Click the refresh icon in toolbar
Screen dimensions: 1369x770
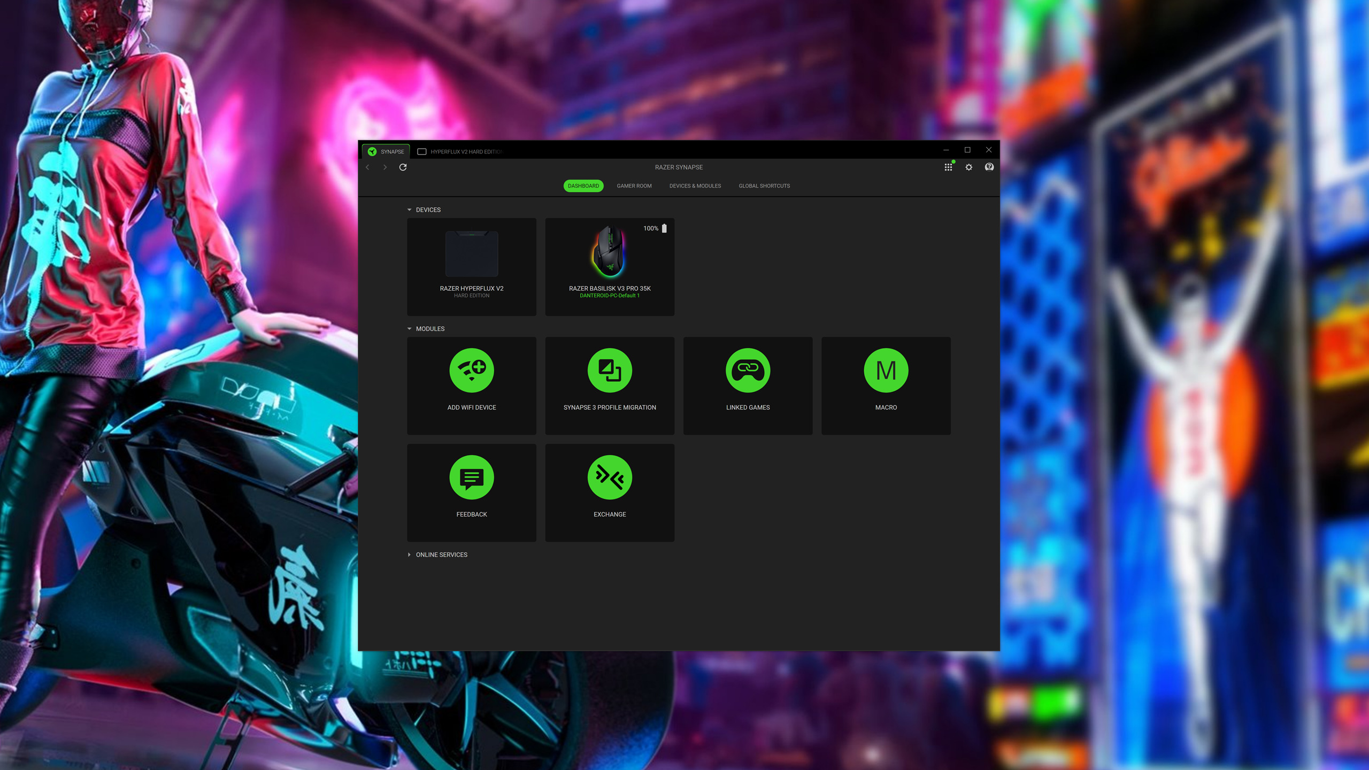click(403, 167)
